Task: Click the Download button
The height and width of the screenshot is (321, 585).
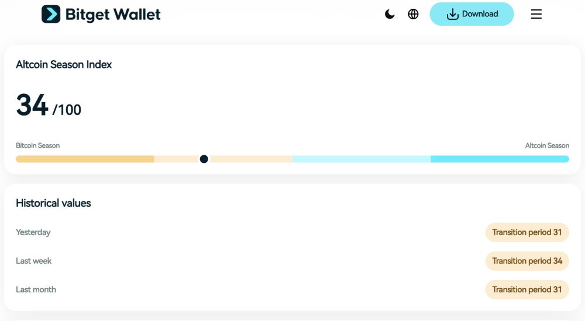Action: coord(472,14)
